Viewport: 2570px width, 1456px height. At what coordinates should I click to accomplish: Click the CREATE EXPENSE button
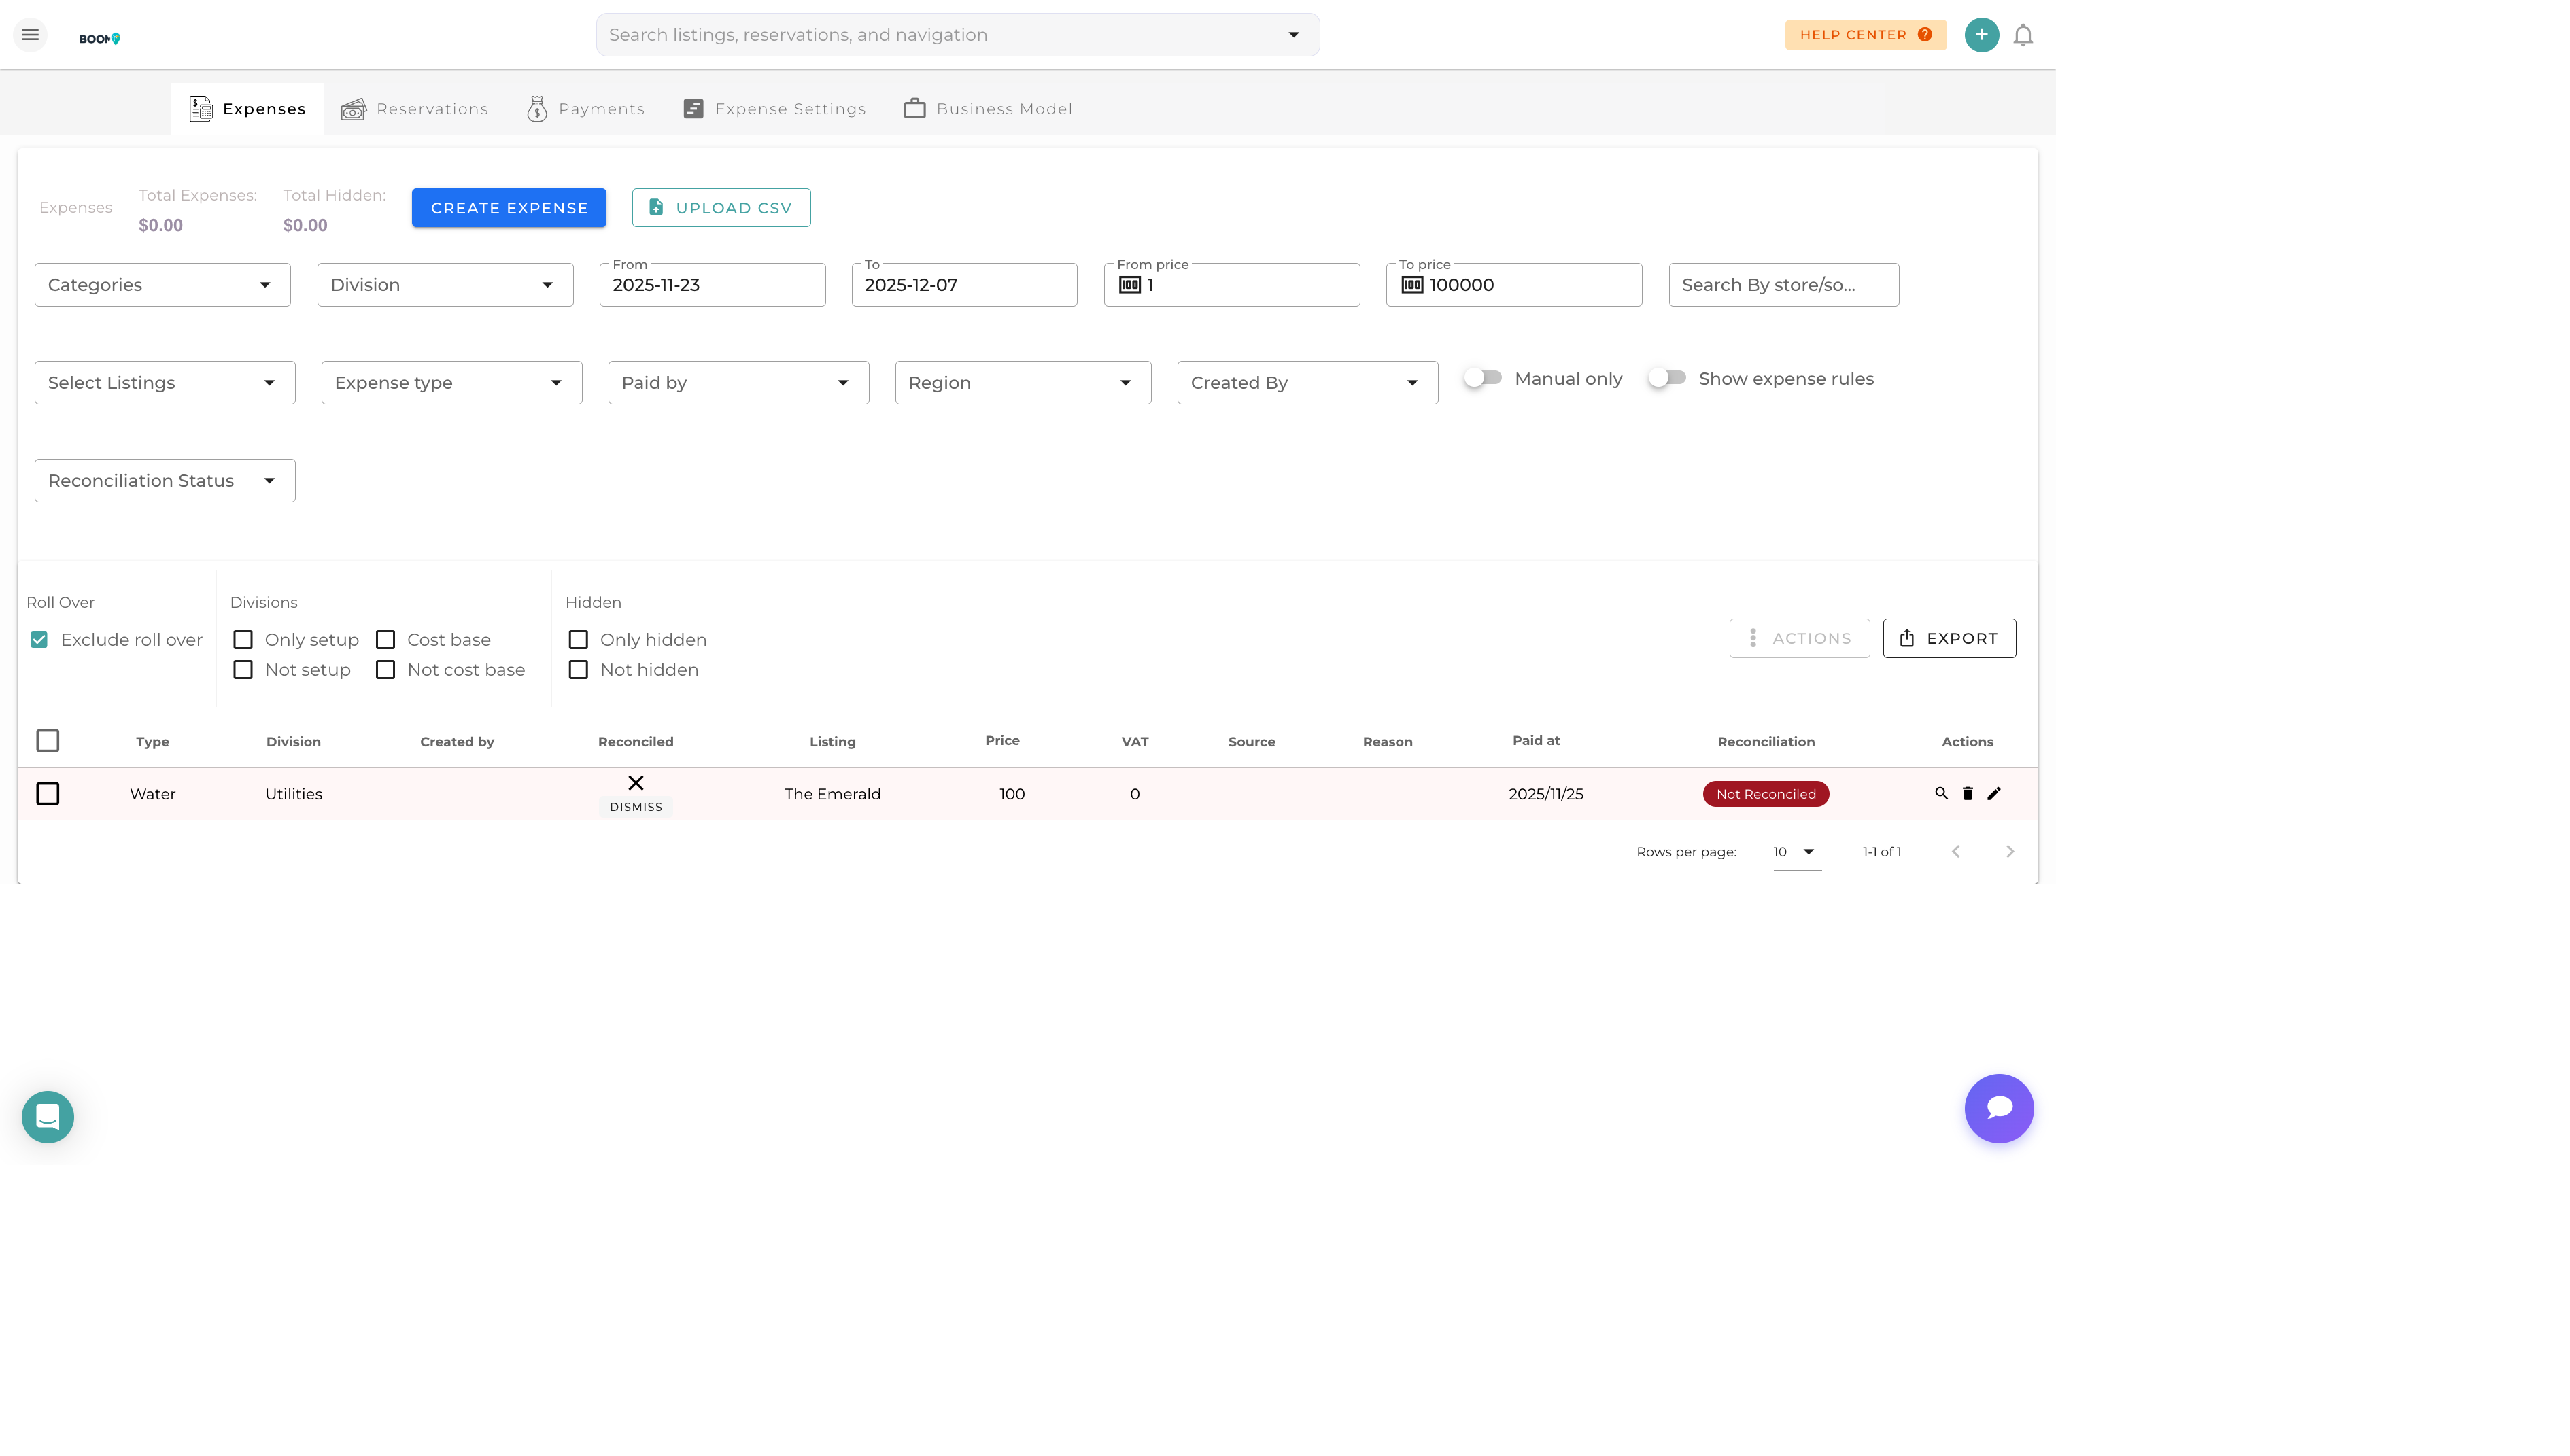click(x=508, y=207)
